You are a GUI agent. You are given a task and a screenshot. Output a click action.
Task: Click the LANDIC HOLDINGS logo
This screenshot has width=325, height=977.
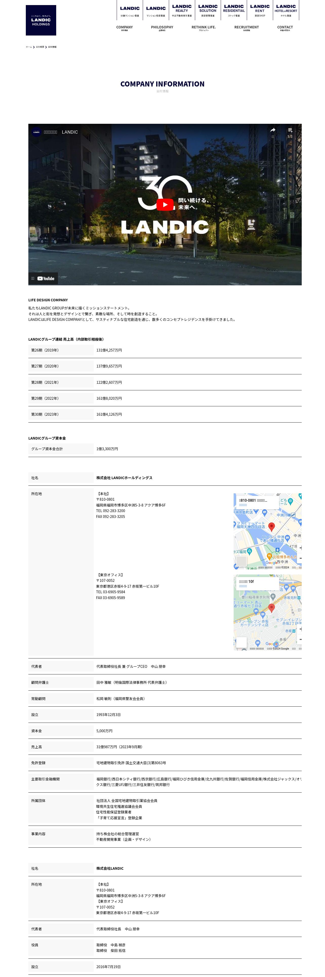41,20
